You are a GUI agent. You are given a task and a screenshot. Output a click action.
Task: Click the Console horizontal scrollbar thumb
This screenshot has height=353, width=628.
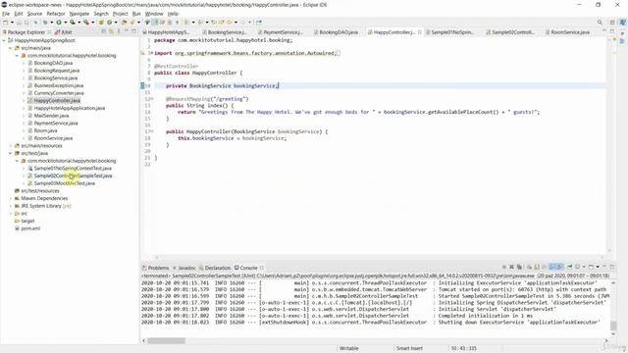point(166,340)
